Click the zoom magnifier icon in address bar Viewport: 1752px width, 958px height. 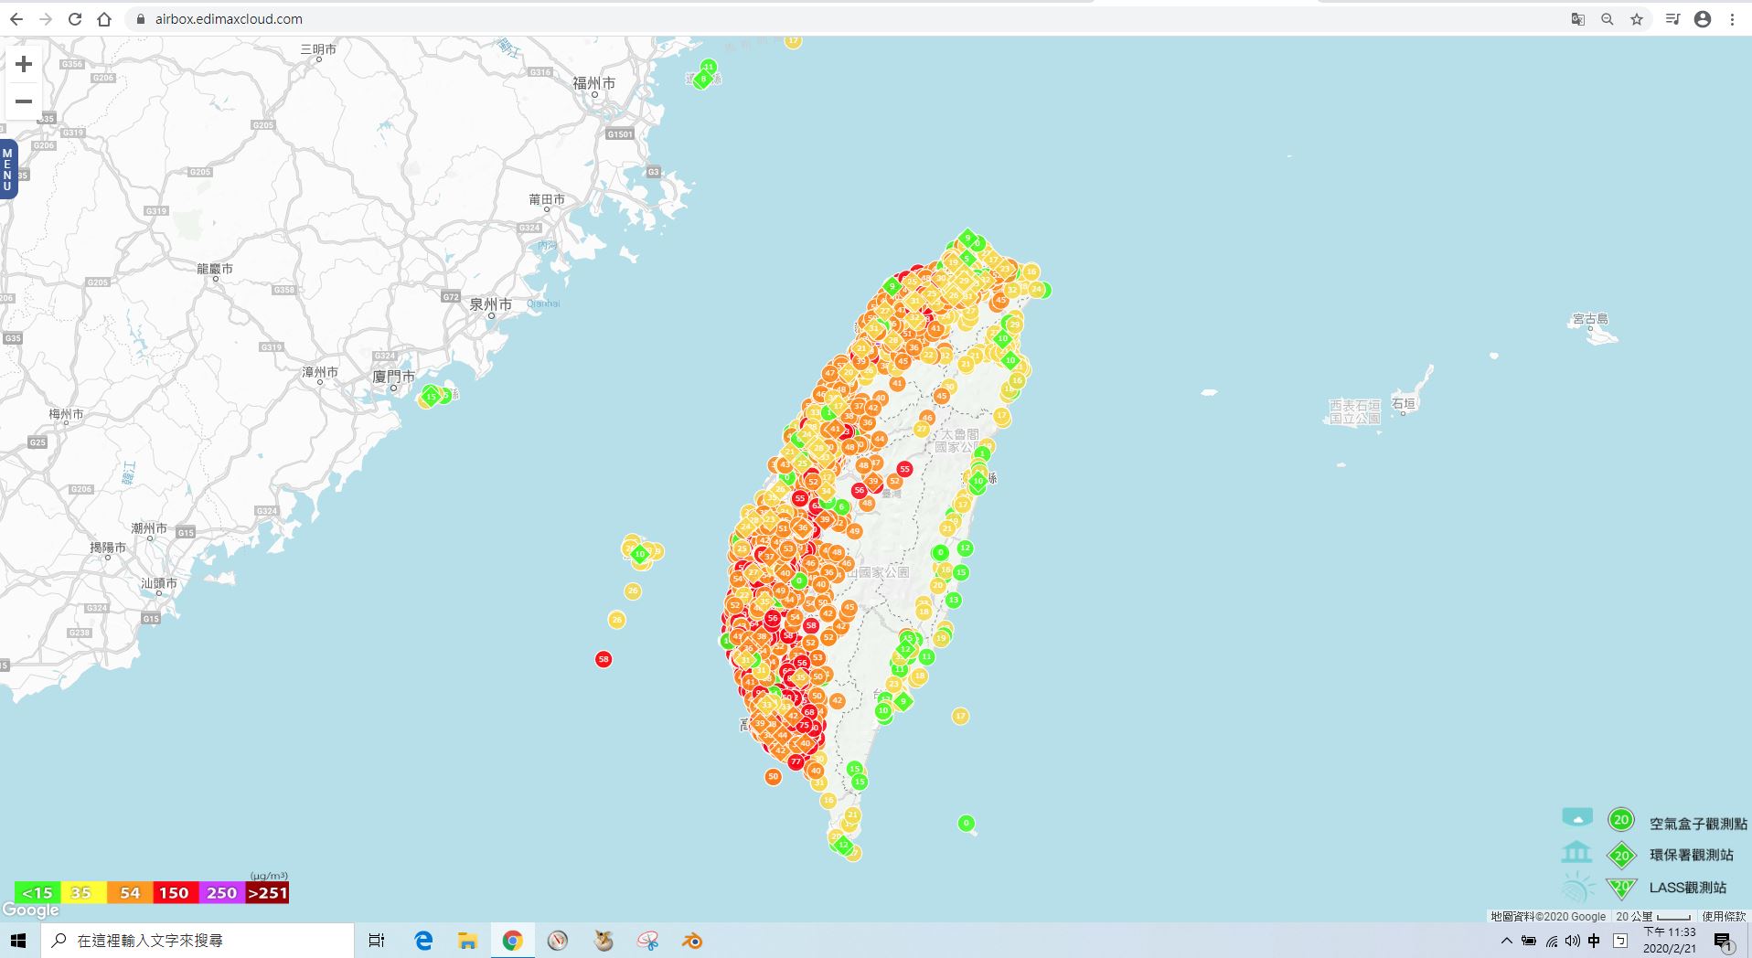click(x=1607, y=19)
